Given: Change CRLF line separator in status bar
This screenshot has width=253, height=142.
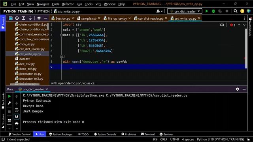Looking at the screenshot, I should [164, 139].
